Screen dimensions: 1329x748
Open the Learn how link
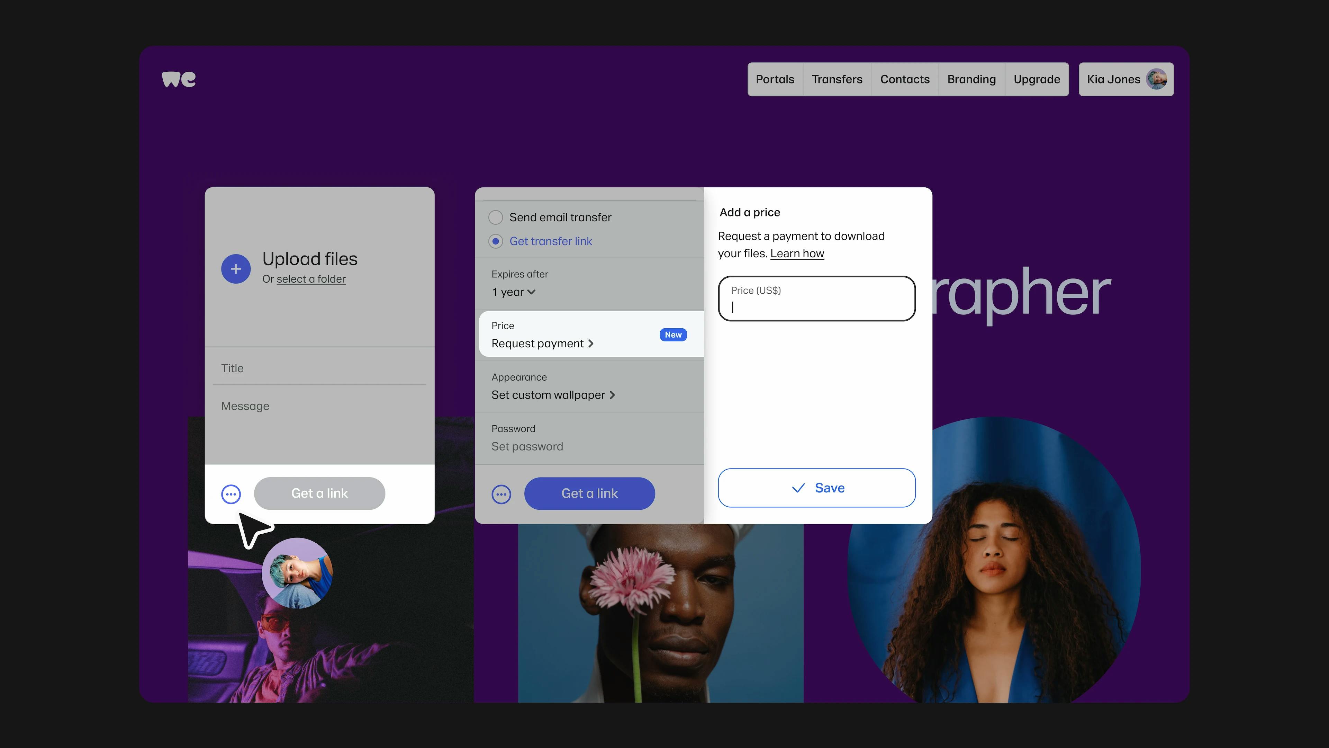(797, 253)
